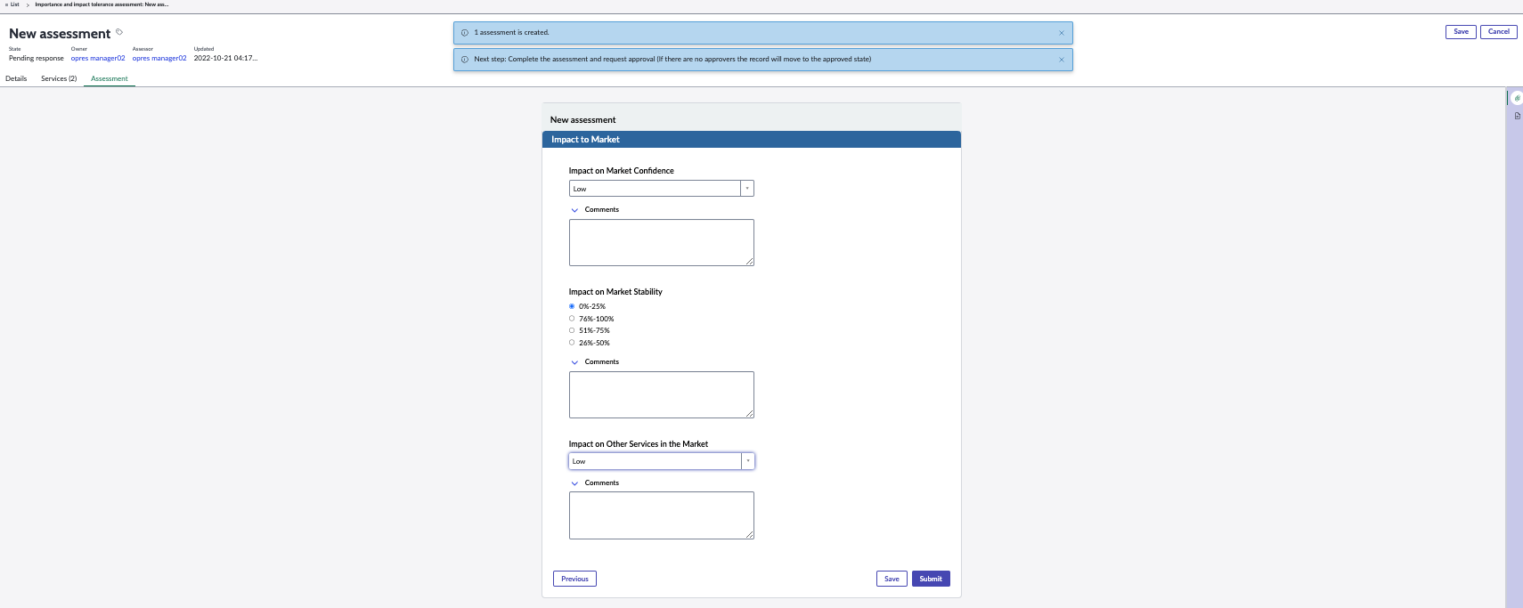
Task: Click the Cancel button
Action: click(1499, 32)
